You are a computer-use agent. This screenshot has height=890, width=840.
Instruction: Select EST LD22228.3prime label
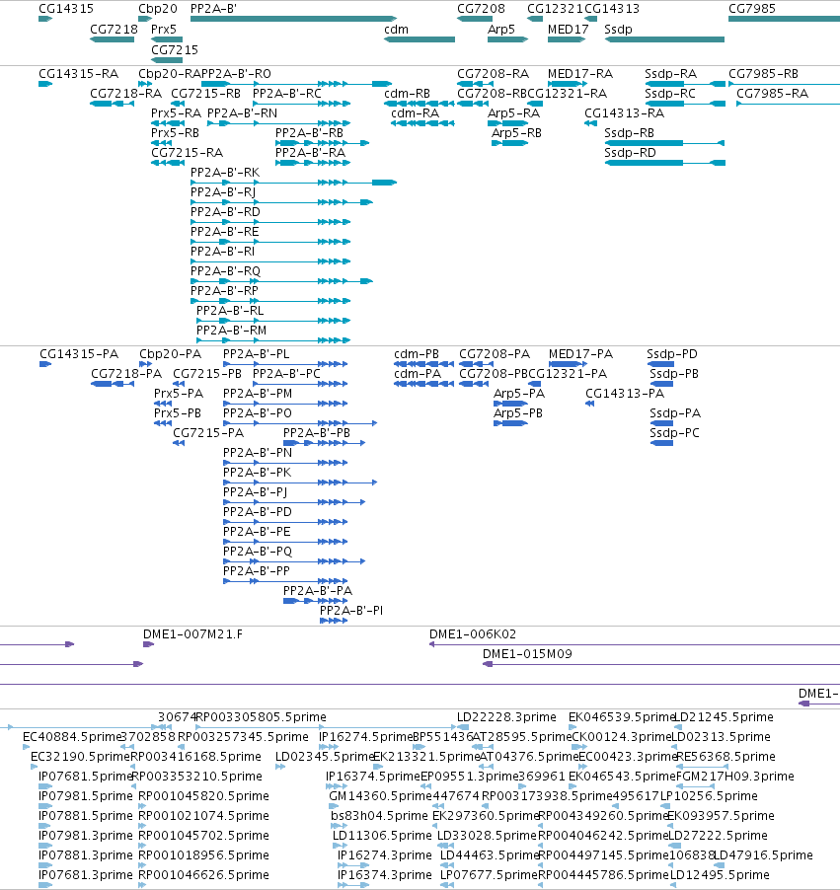(x=506, y=717)
